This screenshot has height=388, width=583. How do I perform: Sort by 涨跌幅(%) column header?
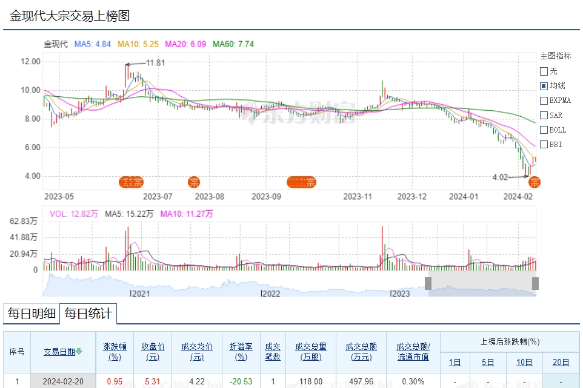tap(115, 352)
